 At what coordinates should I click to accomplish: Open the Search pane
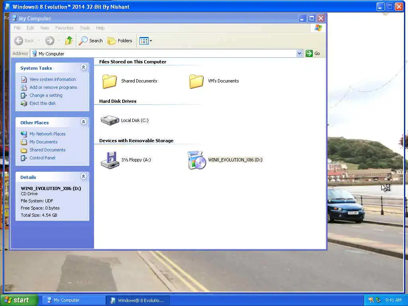(x=91, y=41)
